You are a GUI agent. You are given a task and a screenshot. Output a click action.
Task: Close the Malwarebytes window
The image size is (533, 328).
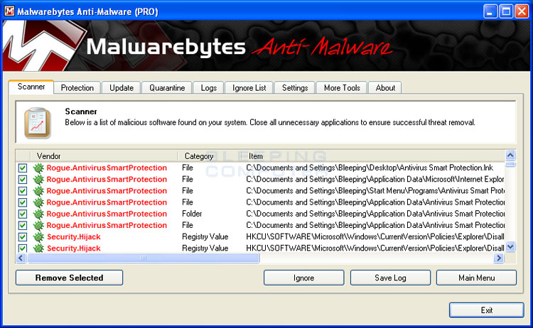click(522, 11)
